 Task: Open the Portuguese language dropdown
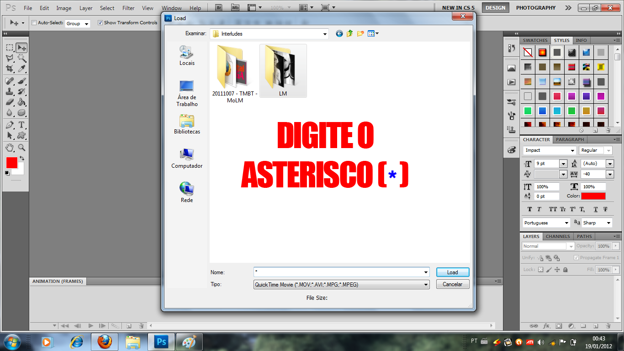(547, 223)
